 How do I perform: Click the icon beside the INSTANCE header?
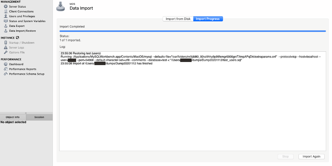coord(17,38)
